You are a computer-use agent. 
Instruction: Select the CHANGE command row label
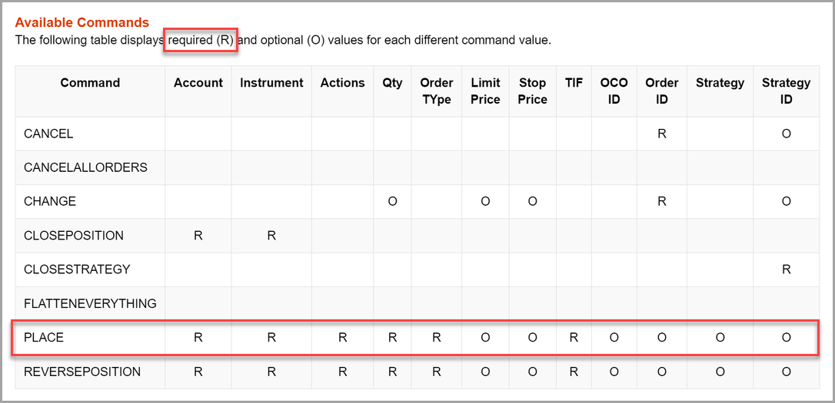tap(50, 201)
